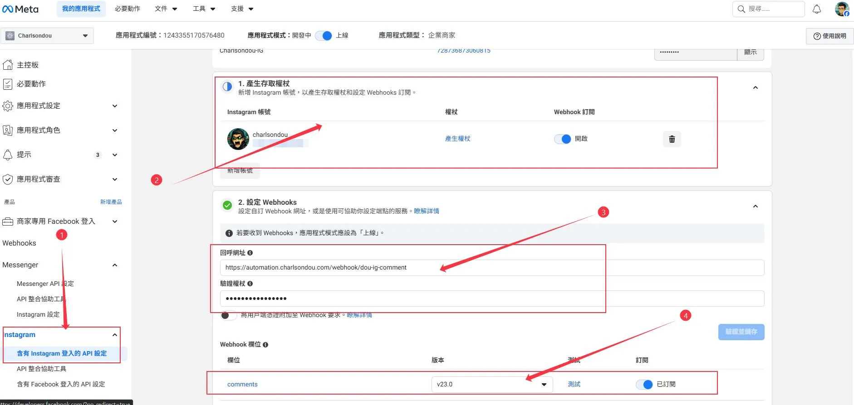
Task: Click the charlsondou Instagram avatar
Action: click(x=238, y=139)
